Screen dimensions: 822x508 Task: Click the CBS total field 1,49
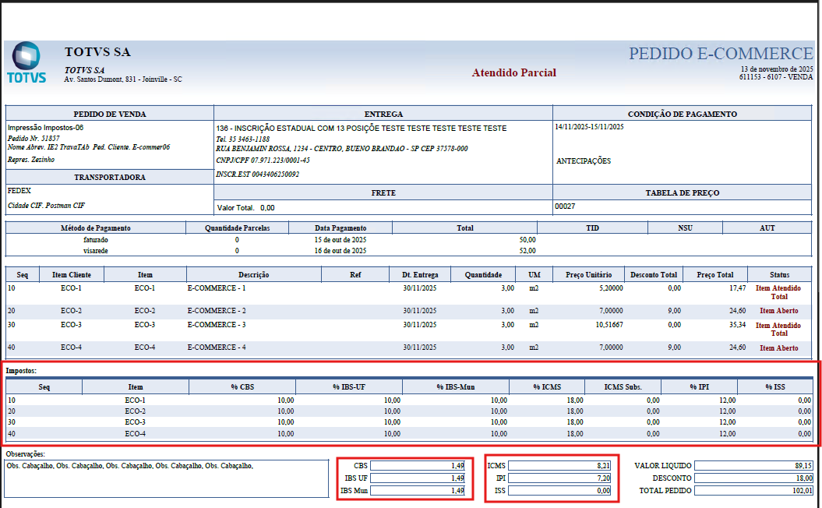(418, 465)
